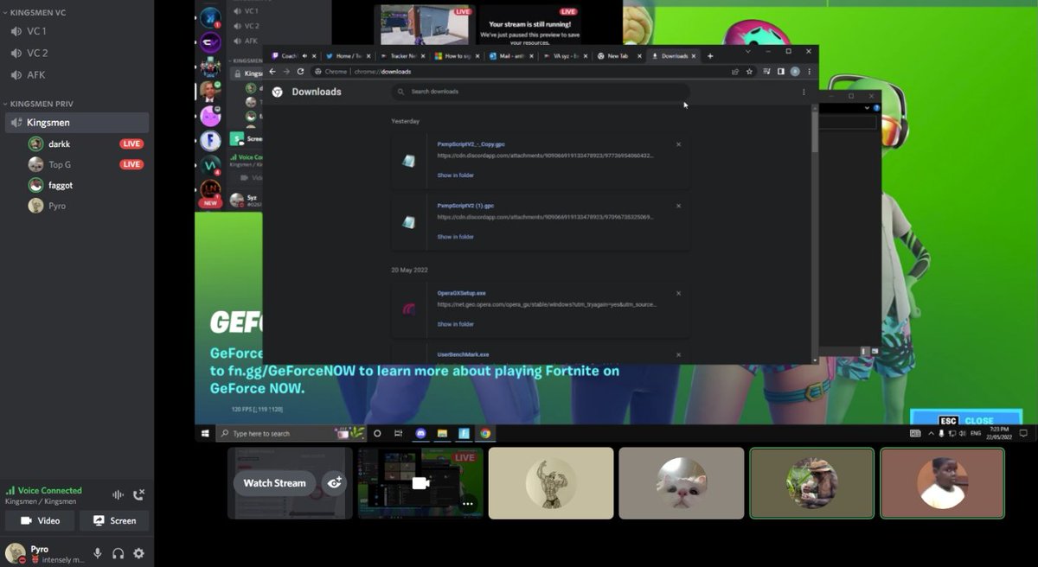Click the Search downloads magnifier icon
The width and height of the screenshot is (1038, 567).
(402, 91)
